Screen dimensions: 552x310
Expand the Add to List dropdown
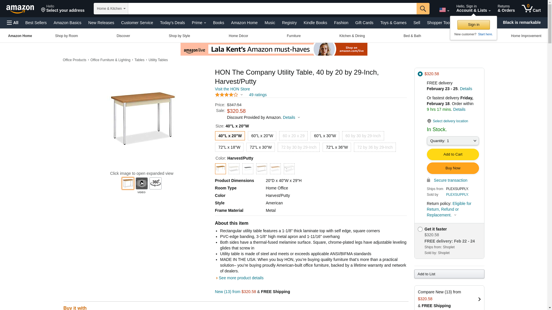click(x=449, y=274)
